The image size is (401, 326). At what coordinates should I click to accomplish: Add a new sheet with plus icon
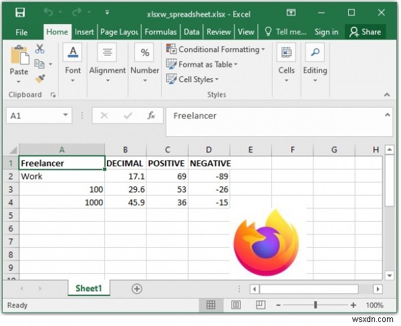137,289
